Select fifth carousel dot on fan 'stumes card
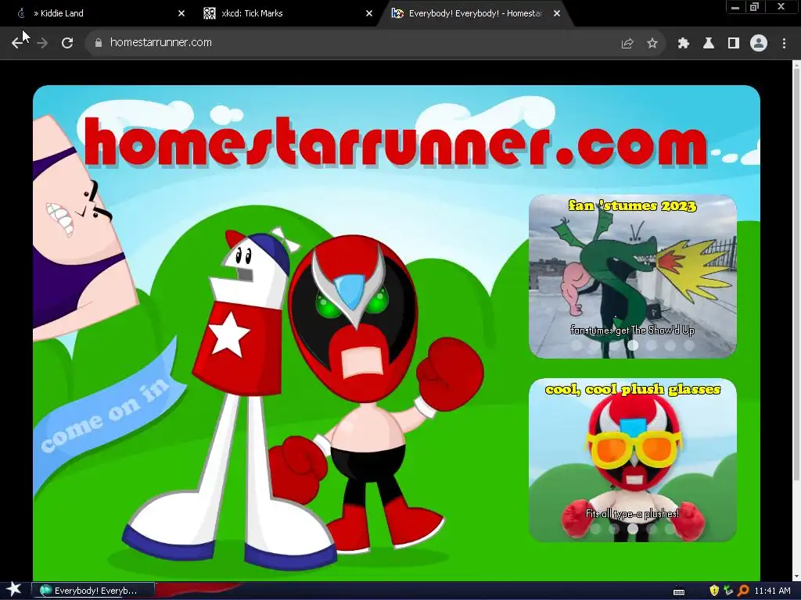Screen dimensions: 801x600 coord(652,345)
